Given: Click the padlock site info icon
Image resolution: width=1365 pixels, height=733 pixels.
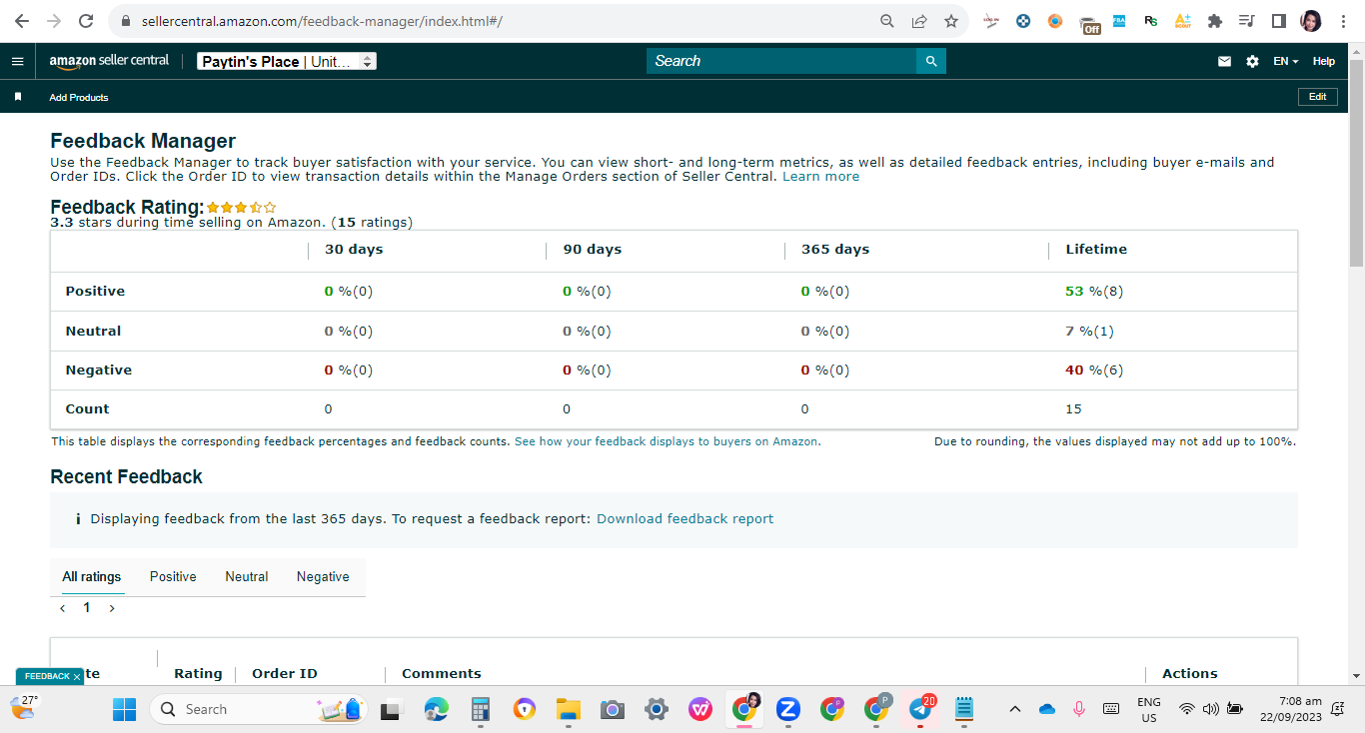Looking at the screenshot, I should (x=126, y=21).
